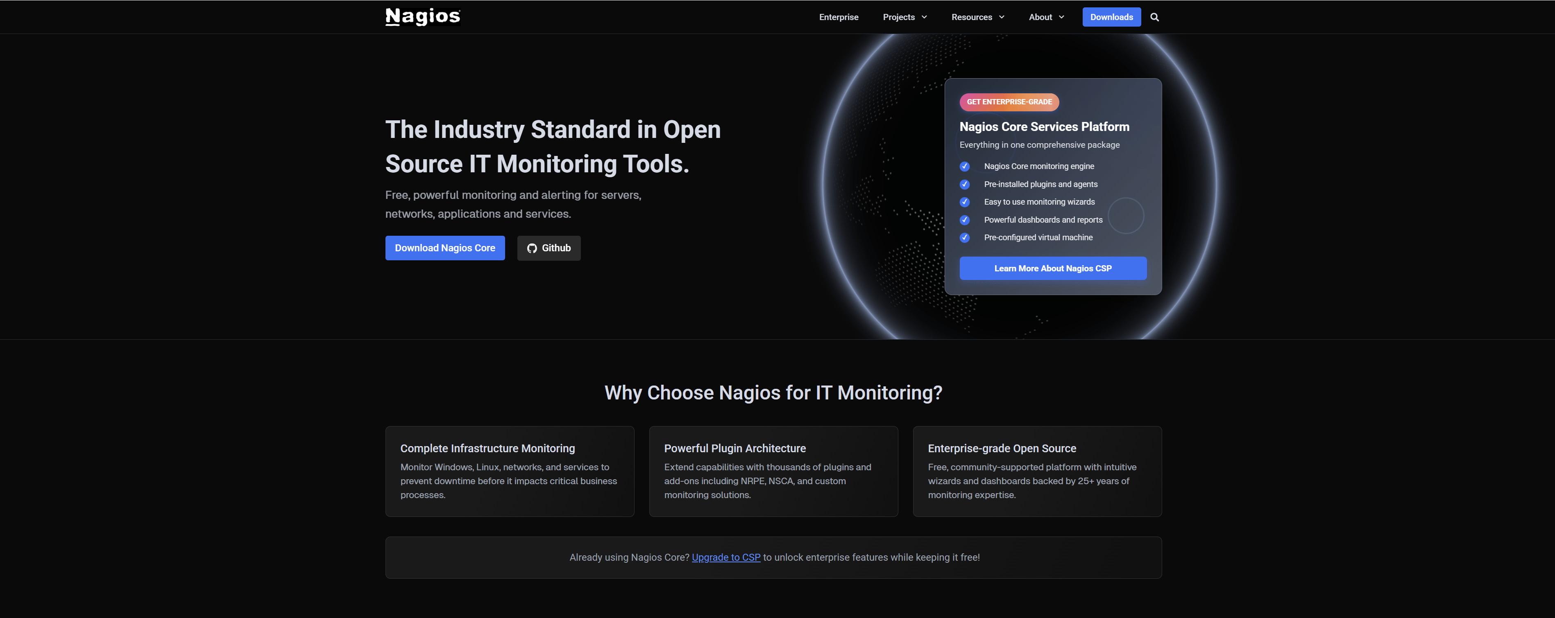The image size is (1555, 618).
Task: Open the About dropdown chevron
Action: point(1061,17)
